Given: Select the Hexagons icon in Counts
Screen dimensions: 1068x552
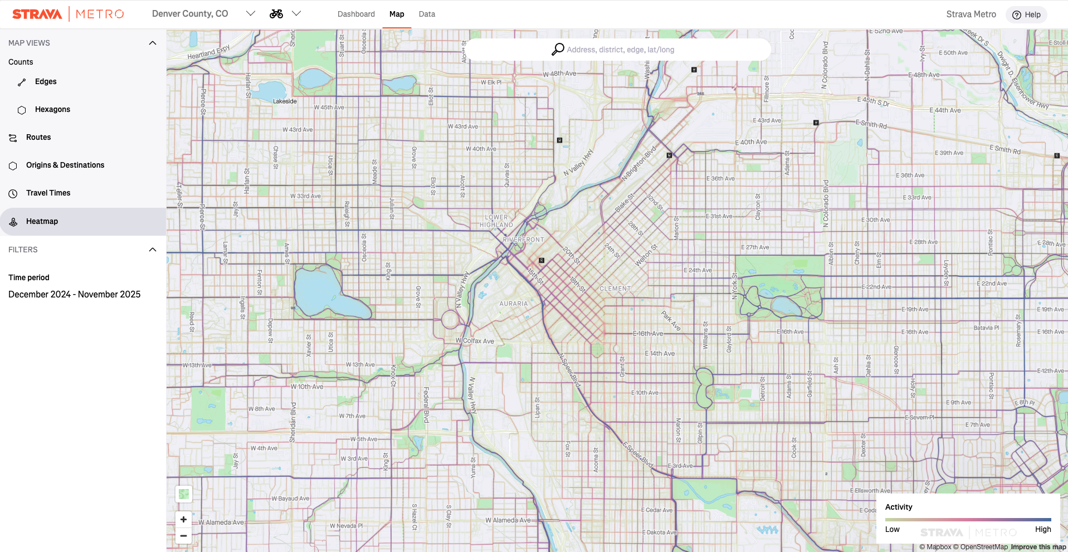Looking at the screenshot, I should click(x=22, y=110).
